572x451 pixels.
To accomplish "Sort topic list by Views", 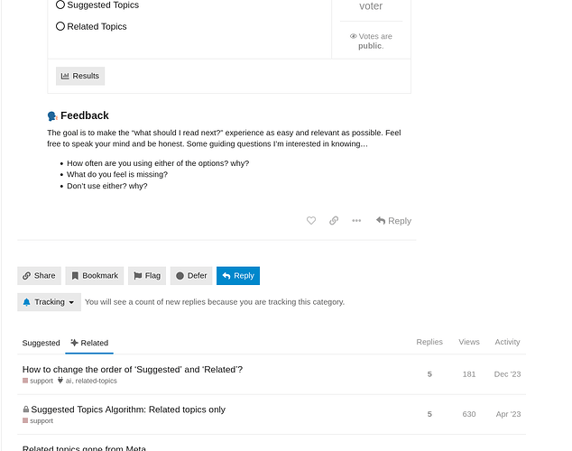I will click(x=469, y=342).
